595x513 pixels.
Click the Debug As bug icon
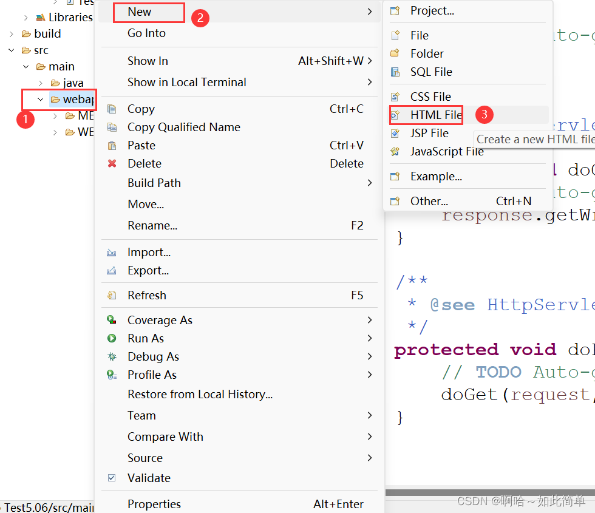(x=112, y=356)
